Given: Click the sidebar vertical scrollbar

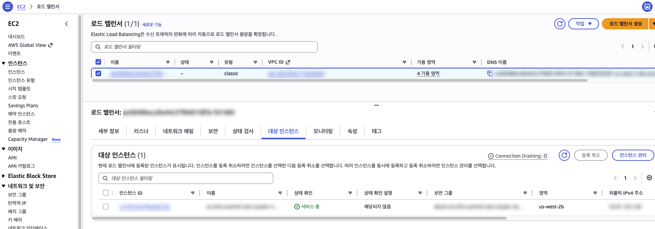Looking at the screenshot, I should pos(80,122).
